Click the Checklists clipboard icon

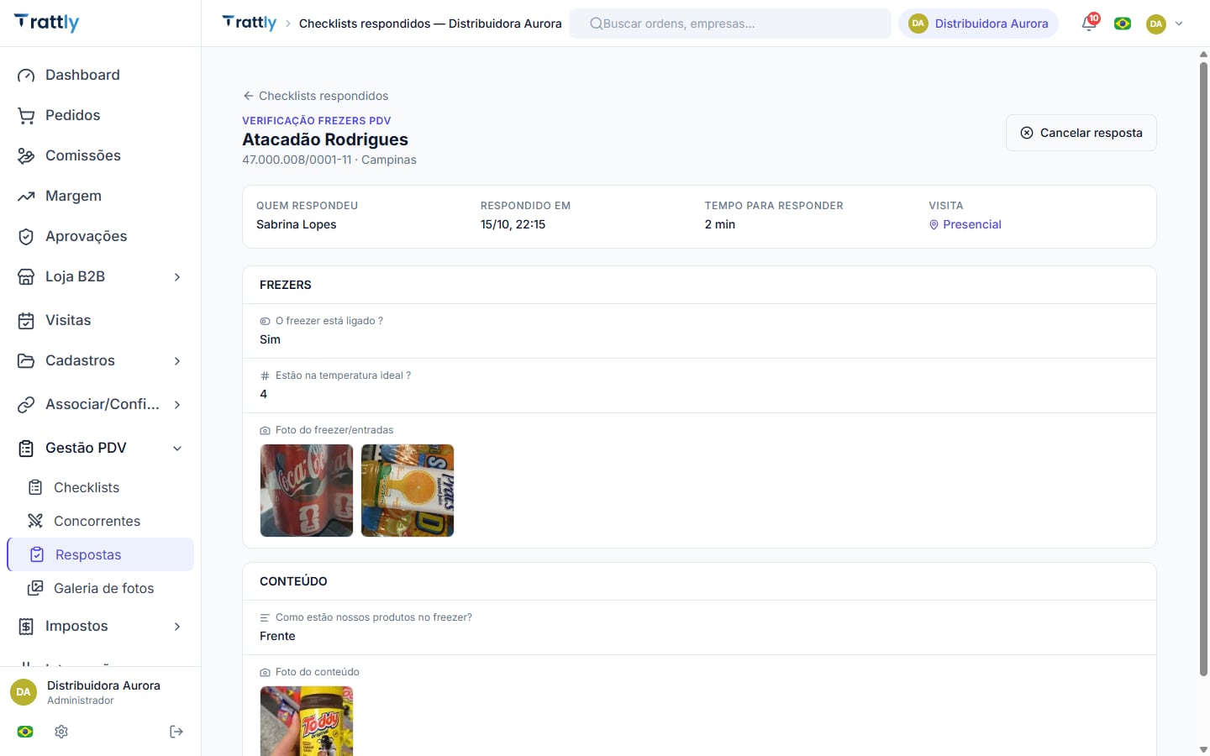pyautogui.click(x=35, y=487)
